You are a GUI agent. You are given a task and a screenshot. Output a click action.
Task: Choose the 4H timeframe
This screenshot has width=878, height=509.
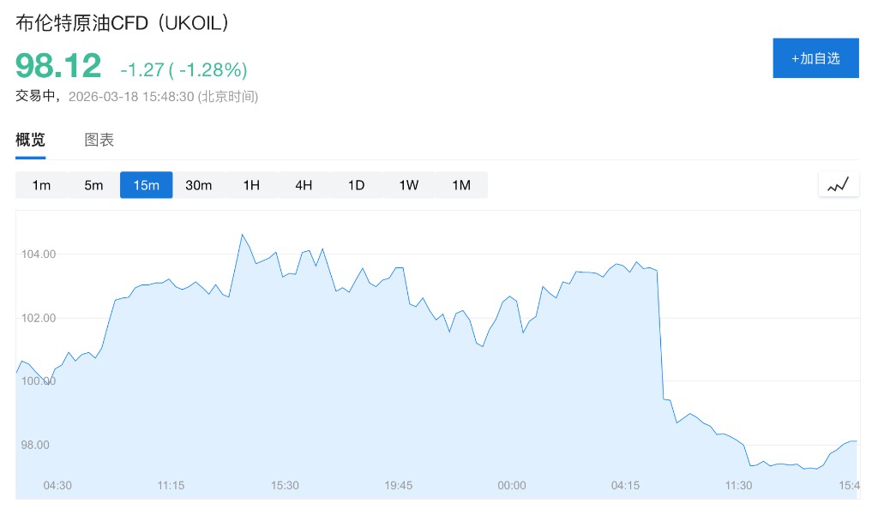(x=304, y=185)
